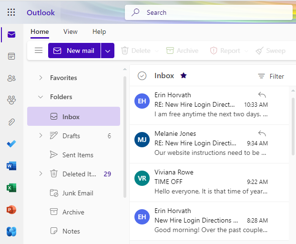The image size is (296, 244).
Task: Click the replied arrow on Erin's 10:33 email
Action: [x=262, y=94]
